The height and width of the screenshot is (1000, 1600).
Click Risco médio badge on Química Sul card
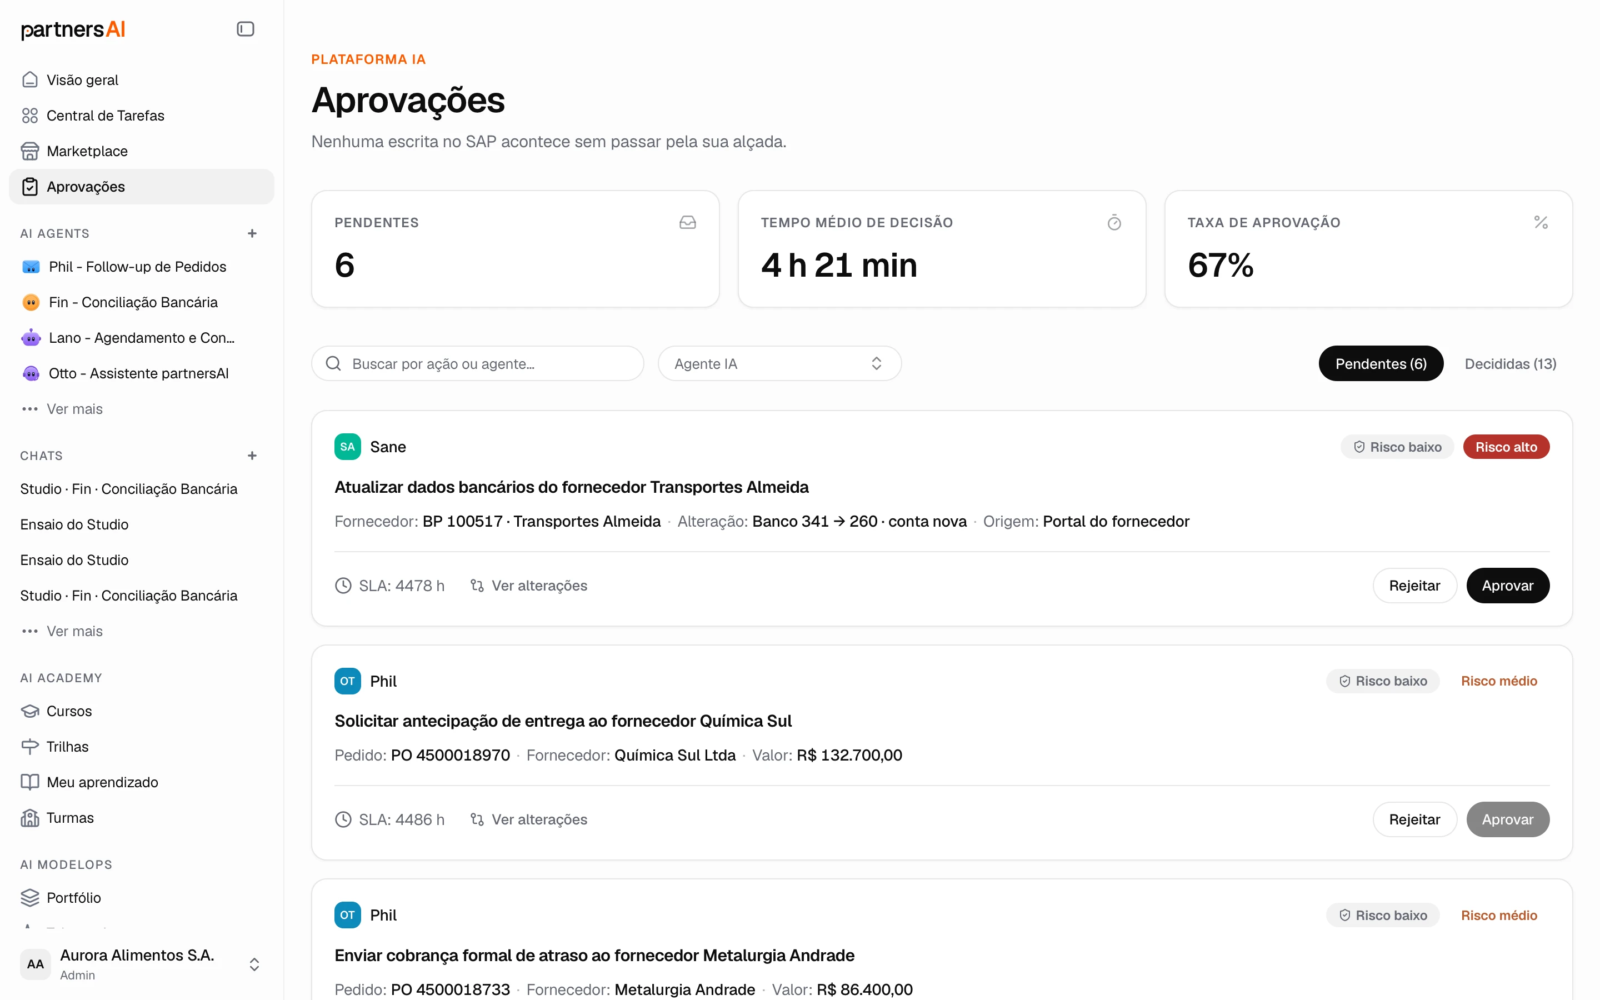(1499, 681)
